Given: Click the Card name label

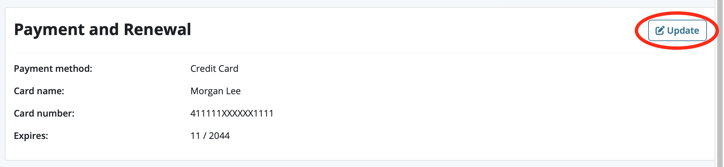Looking at the screenshot, I should [x=39, y=91].
